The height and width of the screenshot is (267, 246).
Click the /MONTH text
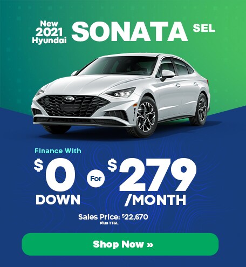click(x=155, y=200)
